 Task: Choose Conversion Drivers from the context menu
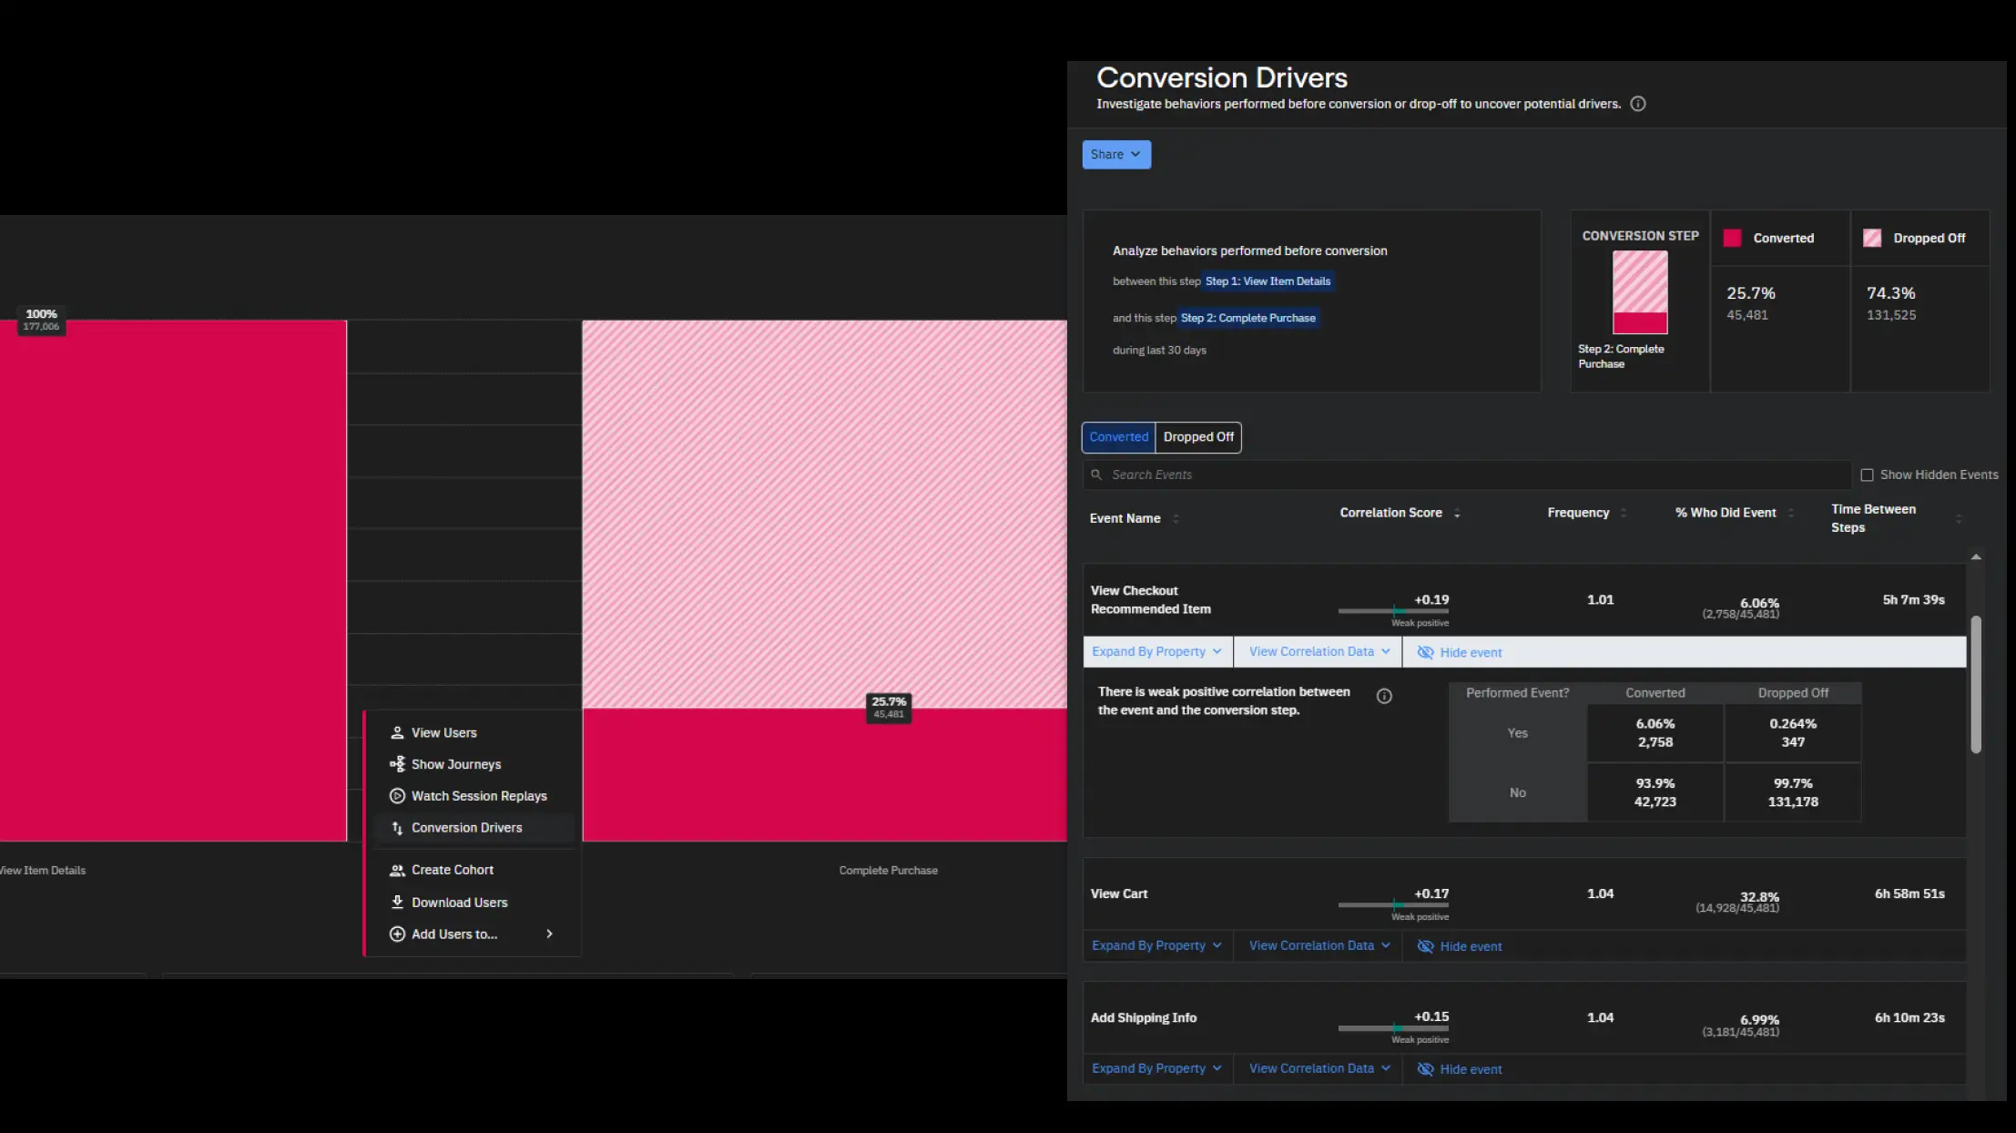pyautogui.click(x=466, y=828)
